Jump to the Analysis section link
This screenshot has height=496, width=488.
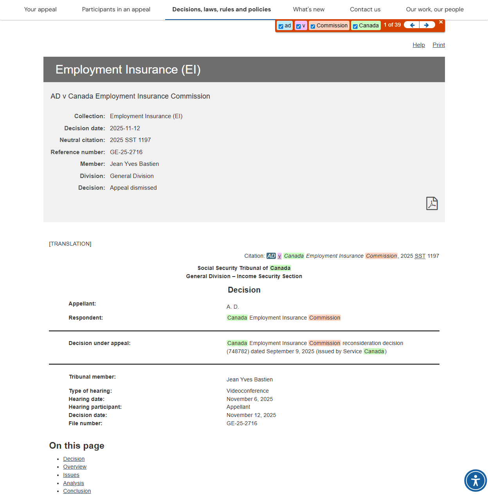coord(74,483)
